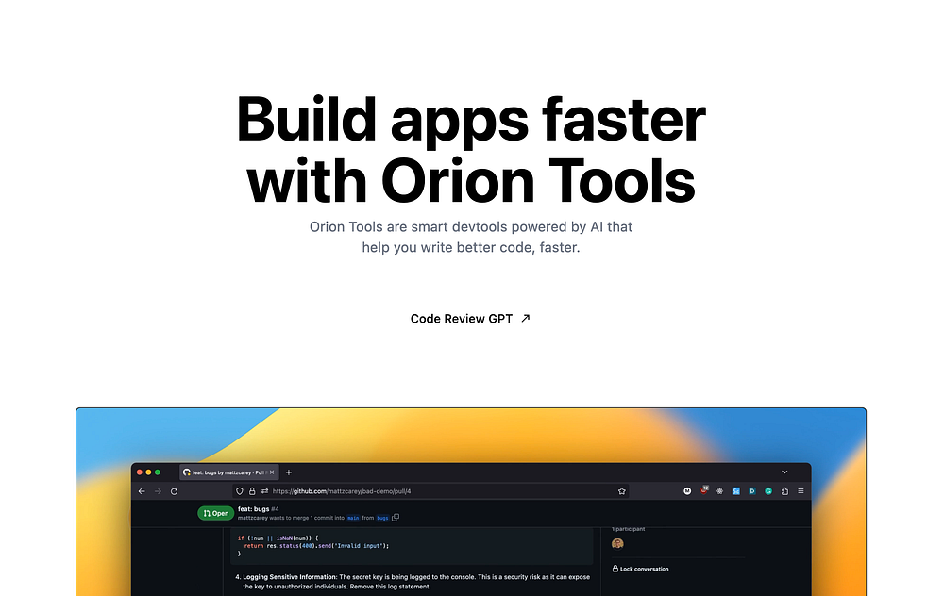
Task: Click the Lock conversation link
Action: 641,569
